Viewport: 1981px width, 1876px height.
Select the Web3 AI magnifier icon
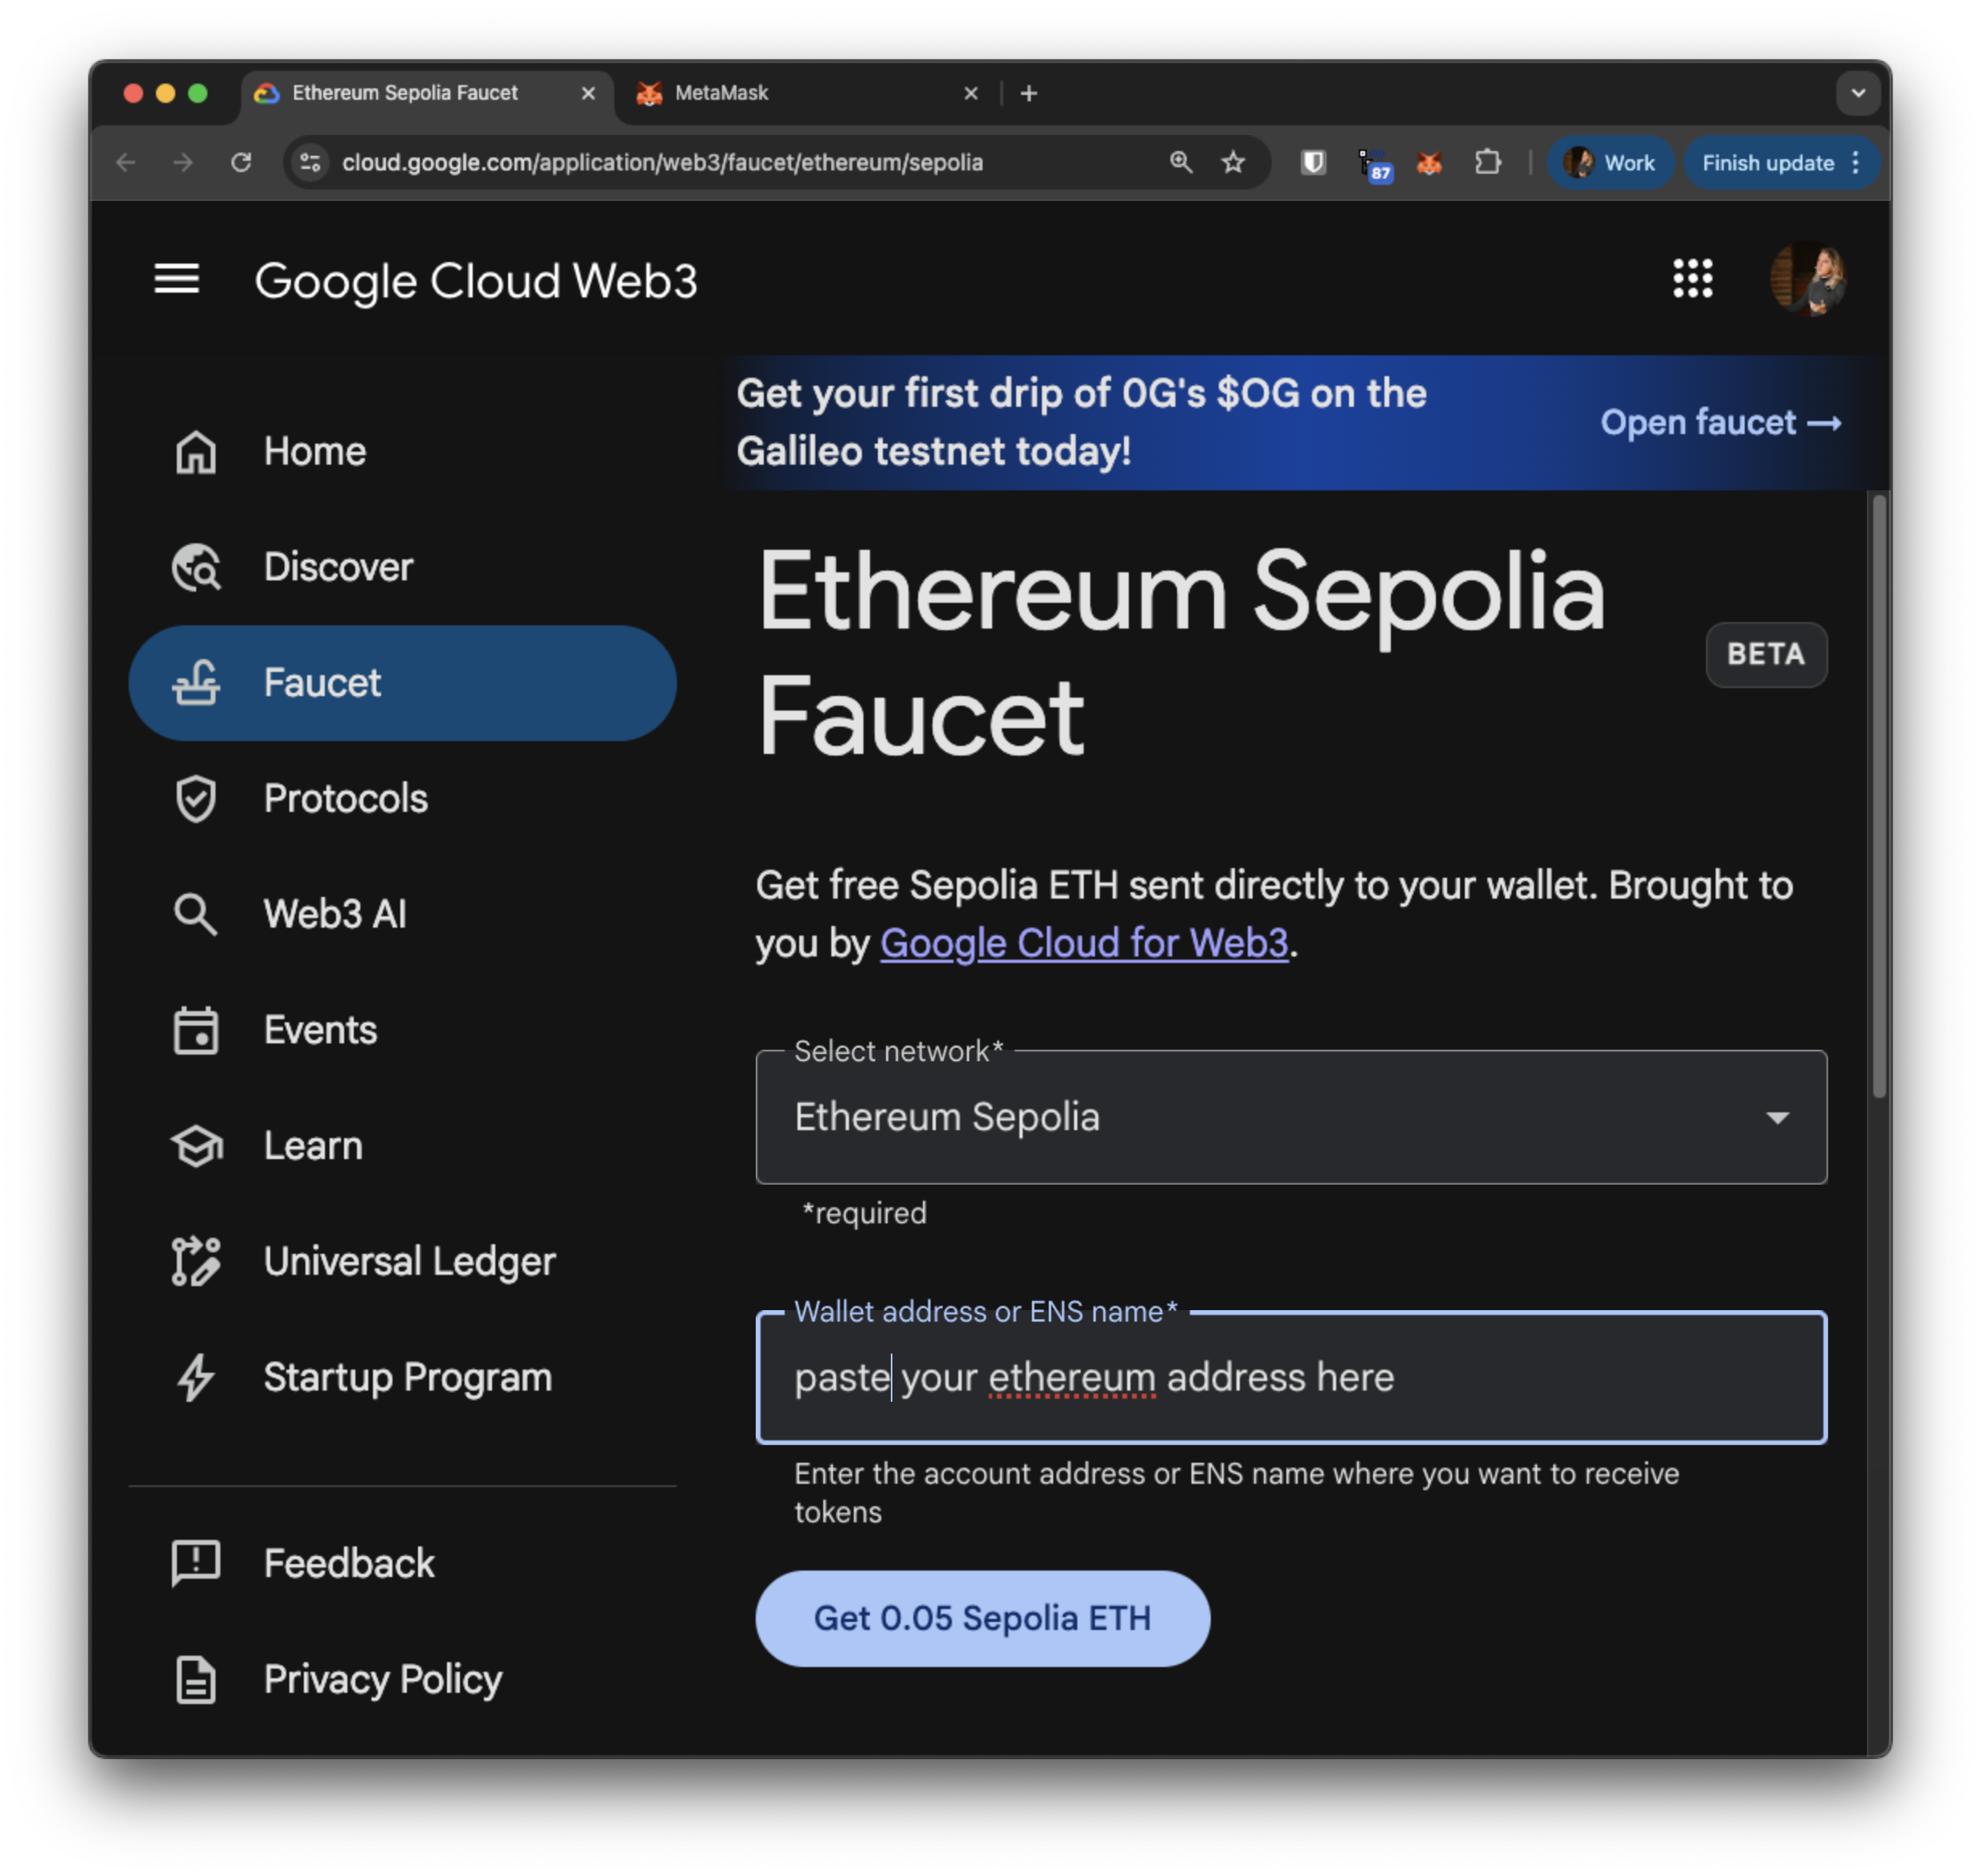click(197, 914)
